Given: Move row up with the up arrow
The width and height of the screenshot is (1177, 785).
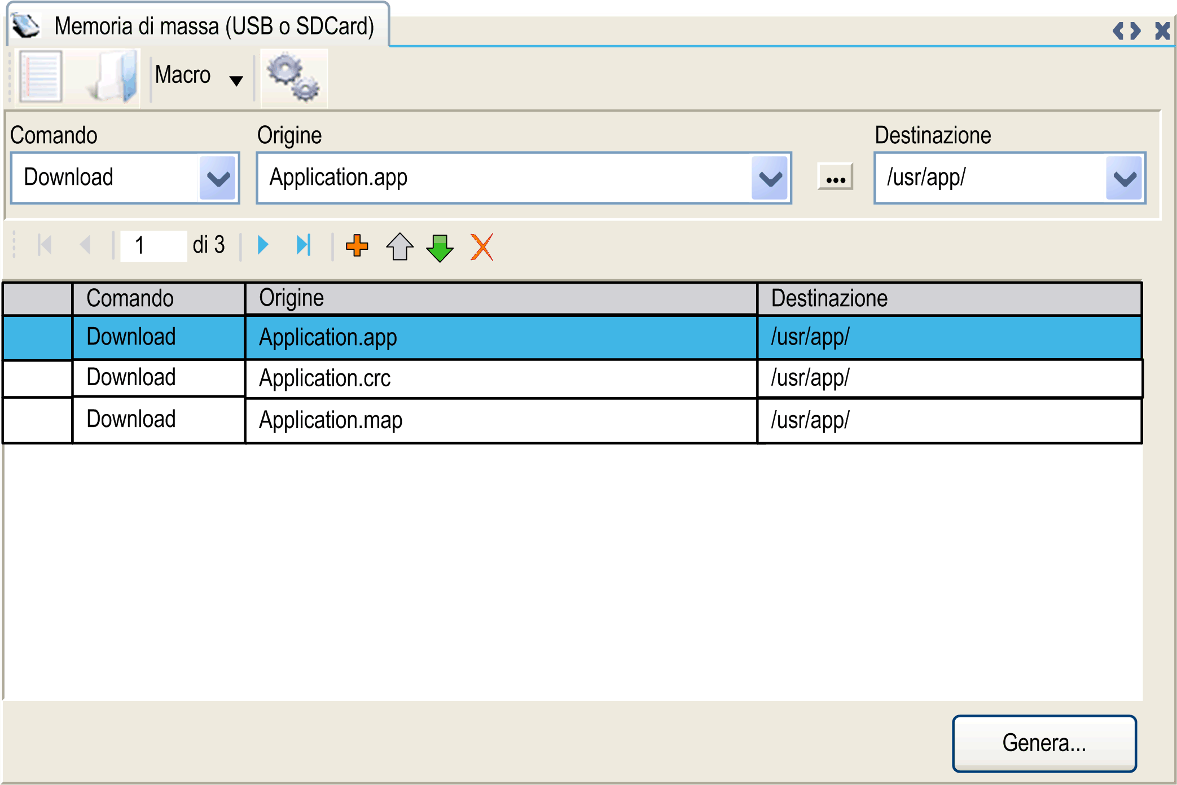Looking at the screenshot, I should click(x=399, y=246).
